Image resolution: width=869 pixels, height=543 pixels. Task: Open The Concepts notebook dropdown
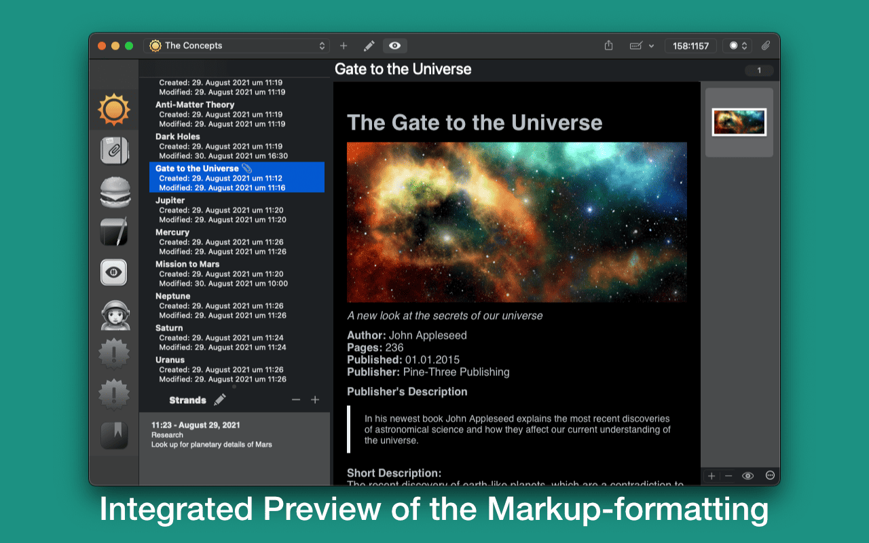click(x=236, y=46)
